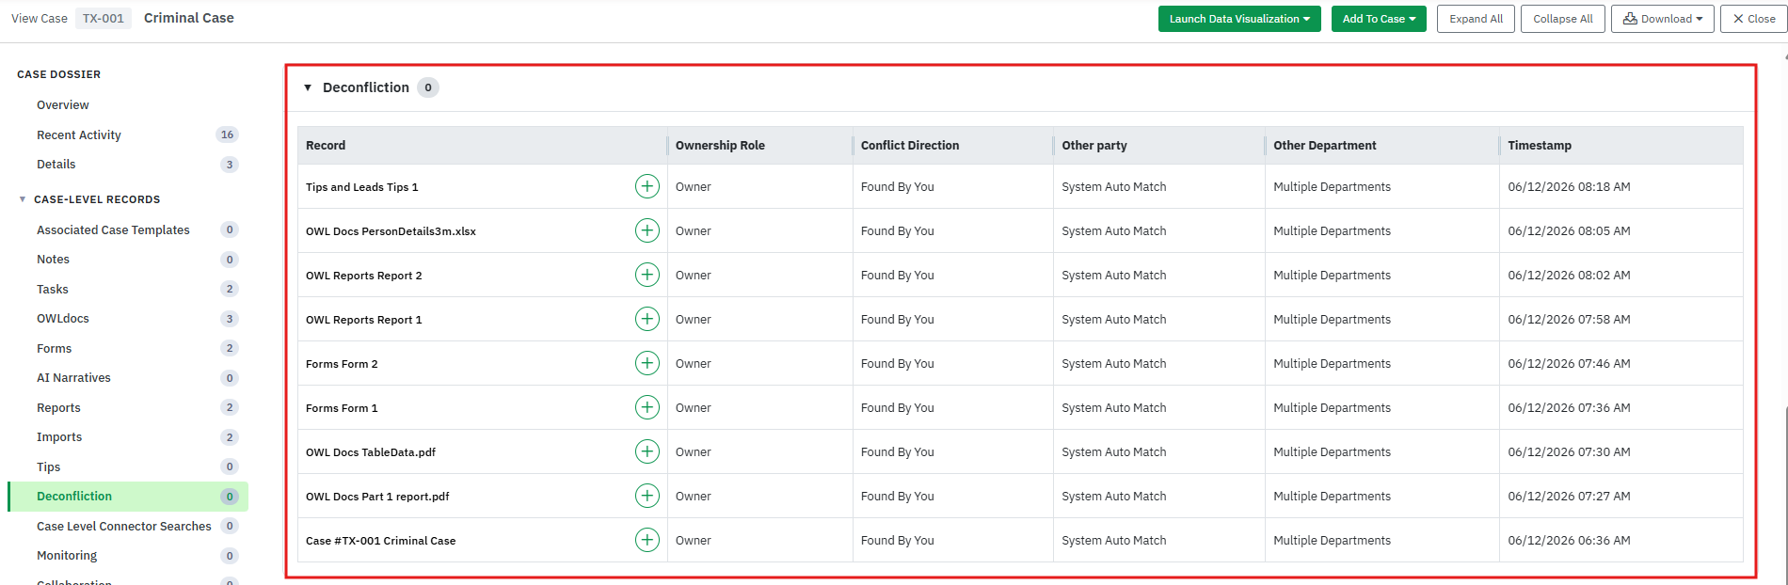Open Associated Case Templates
1788x585 pixels.
(x=113, y=230)
